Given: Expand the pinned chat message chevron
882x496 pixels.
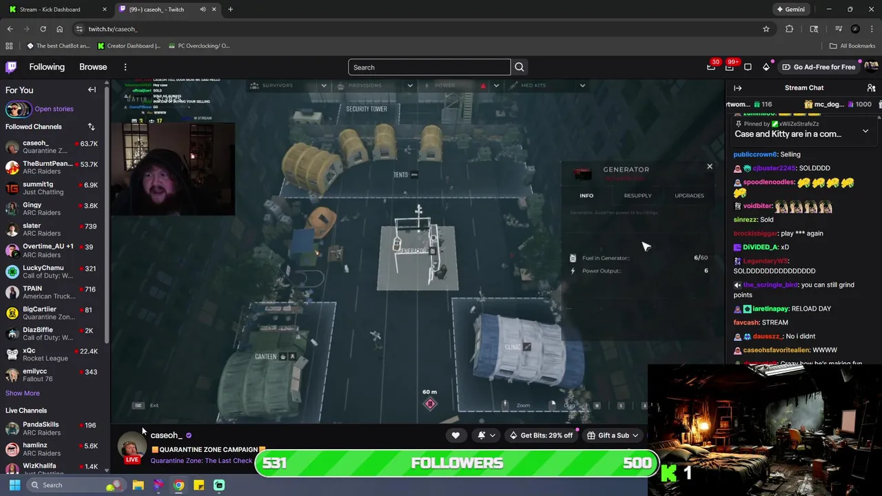Looking at the screenshot, I should (x=865, y=131).
